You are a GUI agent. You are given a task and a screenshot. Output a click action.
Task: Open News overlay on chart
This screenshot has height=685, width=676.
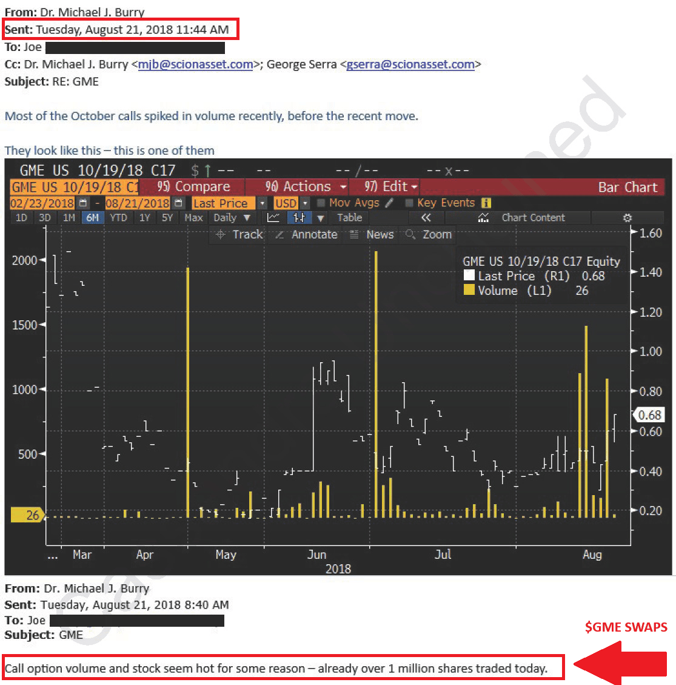point(372,235)
